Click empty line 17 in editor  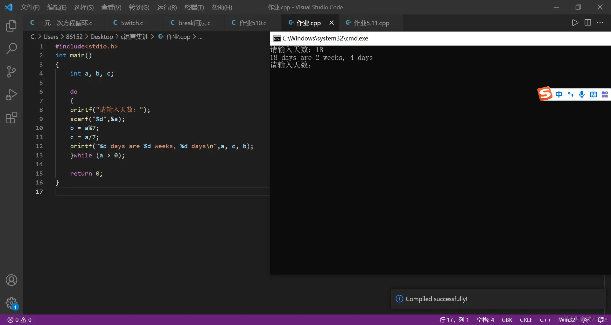tap(162, 191)
